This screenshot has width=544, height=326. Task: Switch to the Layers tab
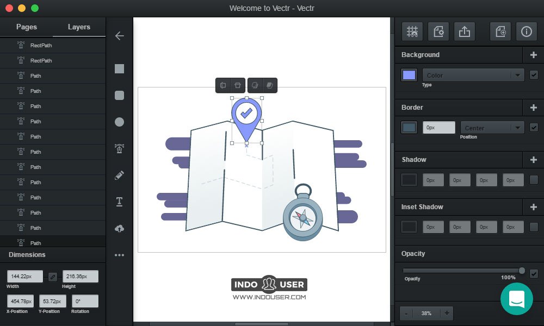tap(79, 27)
